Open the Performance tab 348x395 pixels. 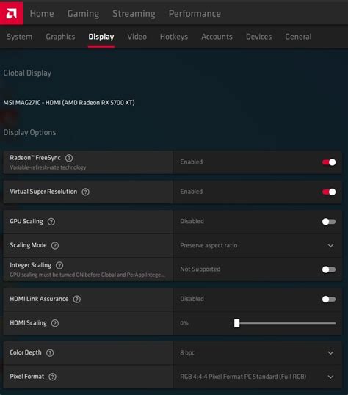[195, 14]
